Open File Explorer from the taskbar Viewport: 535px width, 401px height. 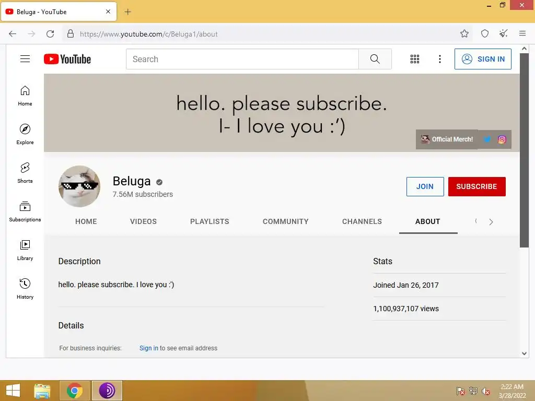click(x=42, y=391)
